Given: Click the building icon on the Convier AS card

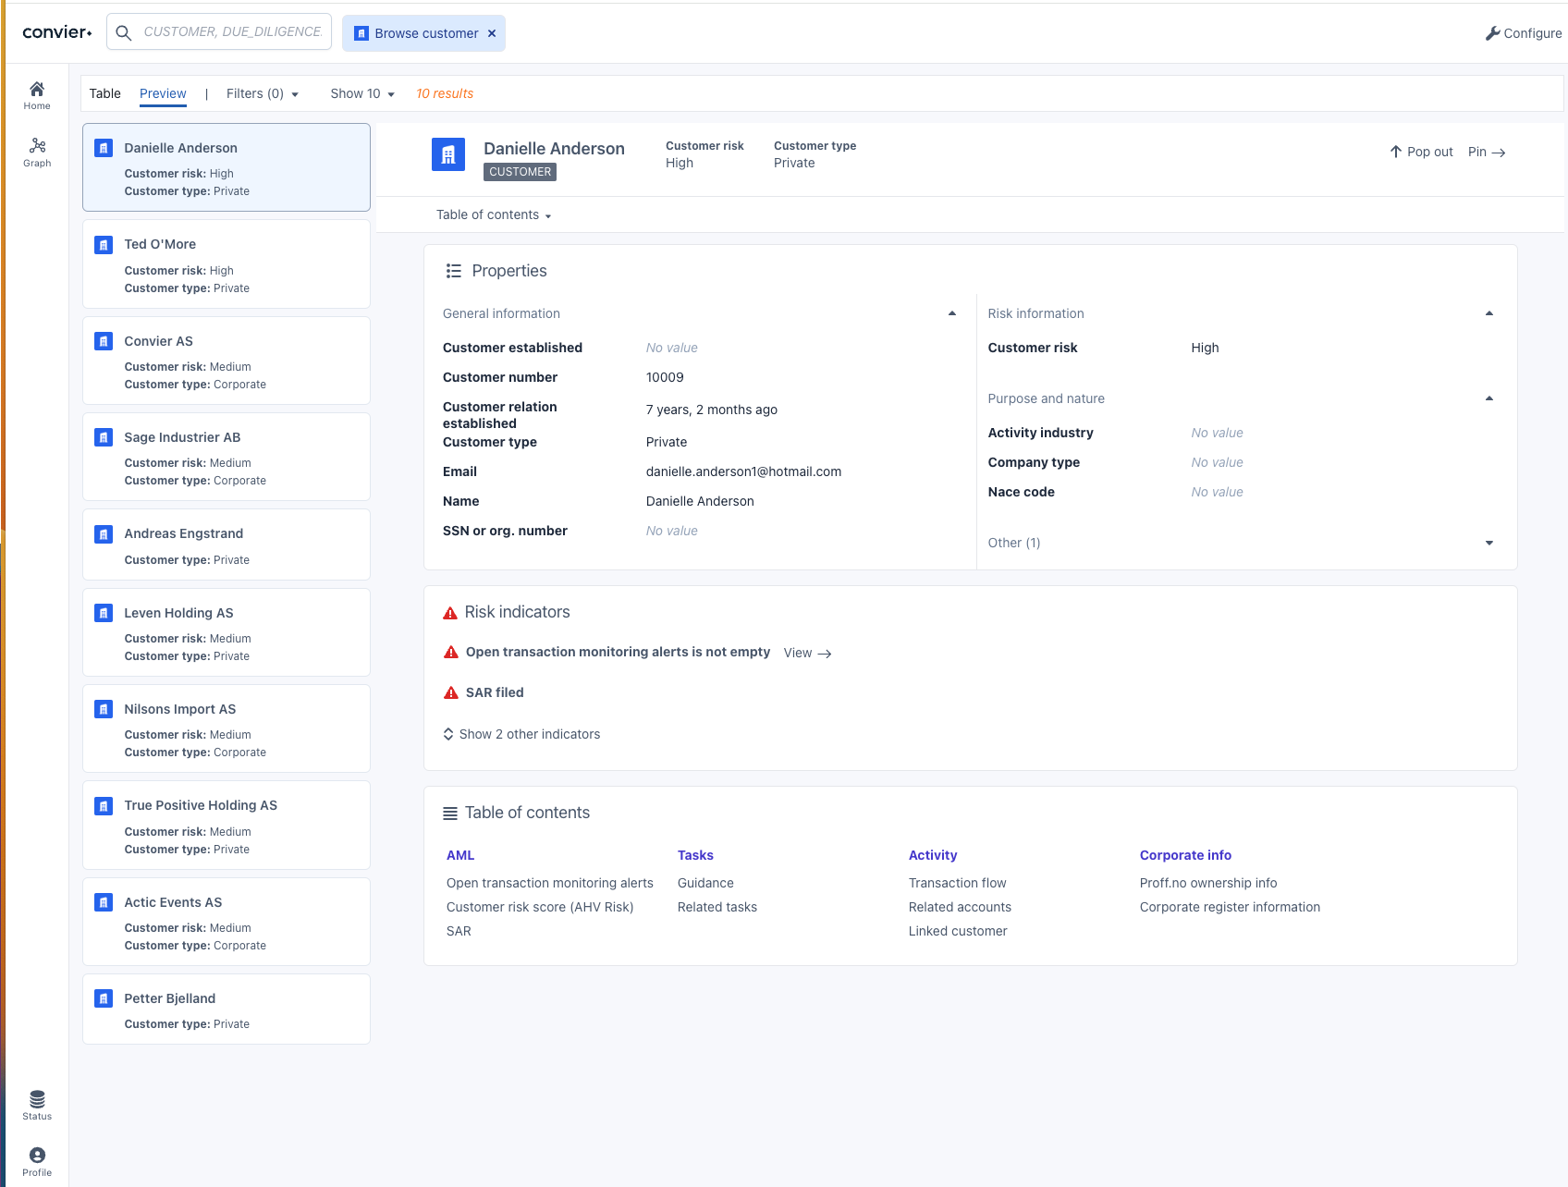Looking at the screenshot, I should [x=104, y=341].
